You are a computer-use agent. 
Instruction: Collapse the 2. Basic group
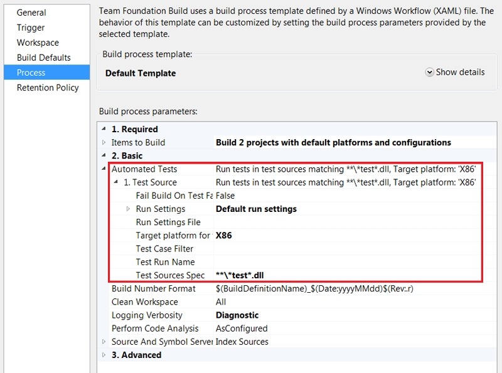click(104, 155)
